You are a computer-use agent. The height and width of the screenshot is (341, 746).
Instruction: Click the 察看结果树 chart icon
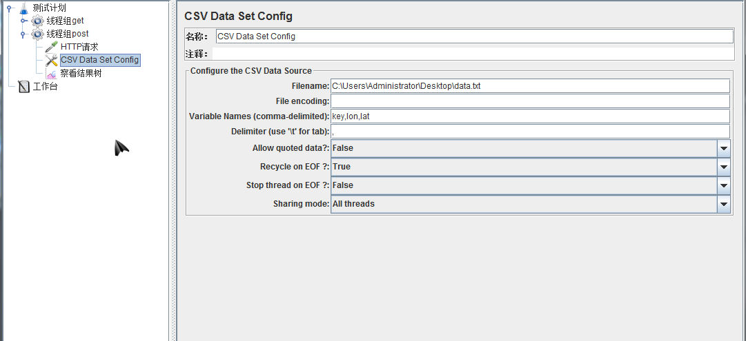[51, 74]
